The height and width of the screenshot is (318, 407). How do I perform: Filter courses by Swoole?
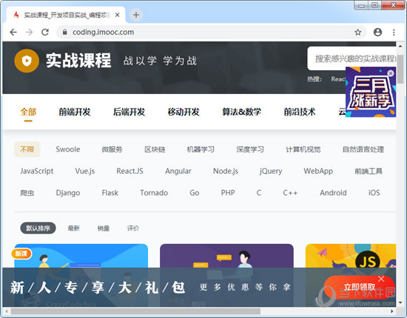pos(68,149)
